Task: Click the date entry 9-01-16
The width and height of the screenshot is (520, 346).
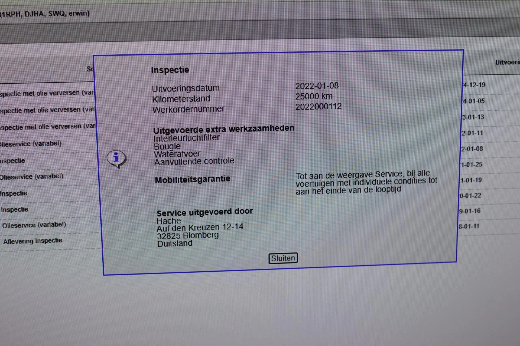Action: coord(470,211)
